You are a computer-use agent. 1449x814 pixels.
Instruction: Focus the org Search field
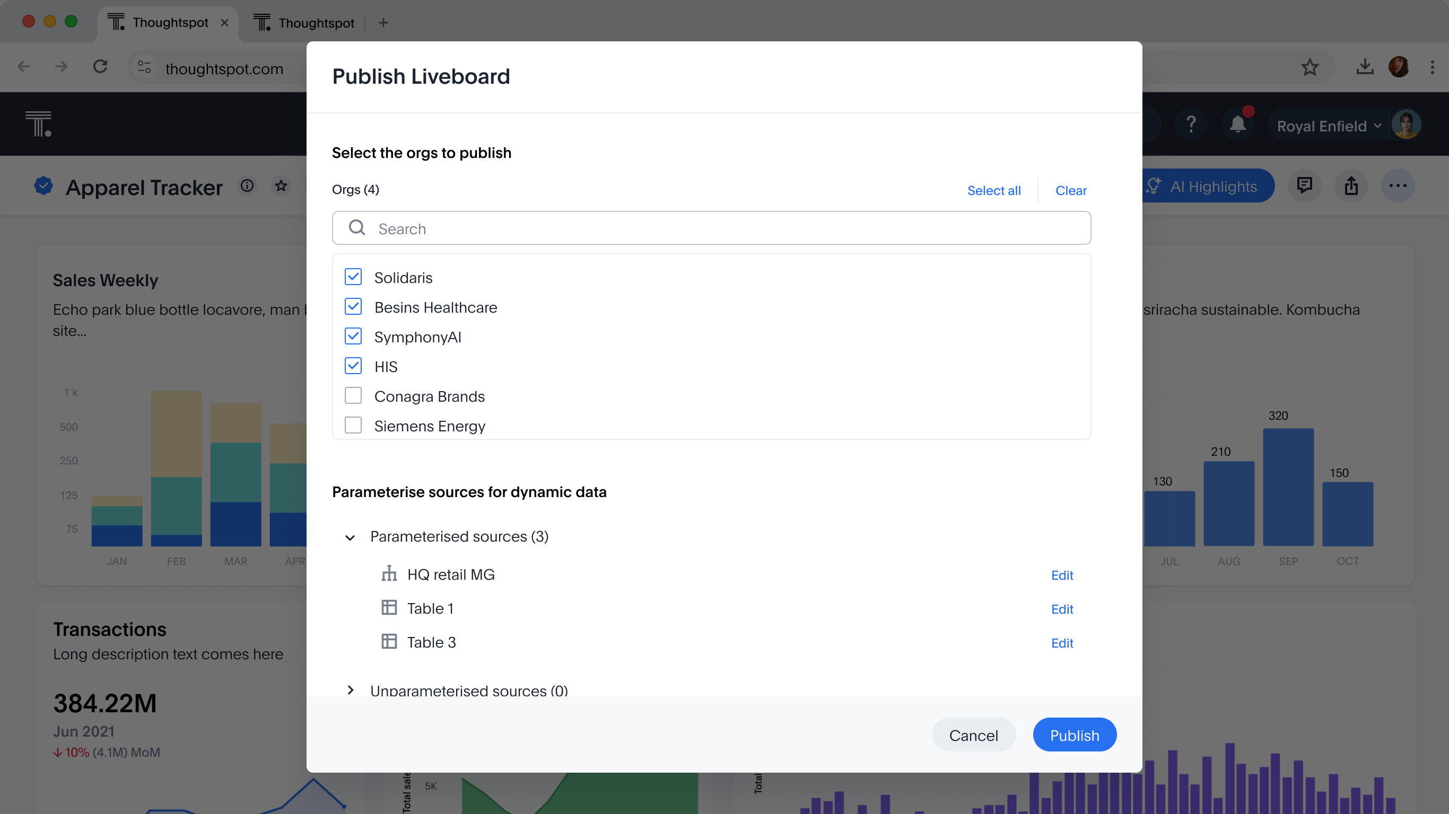pyautogui.click(x=711, y=228)
